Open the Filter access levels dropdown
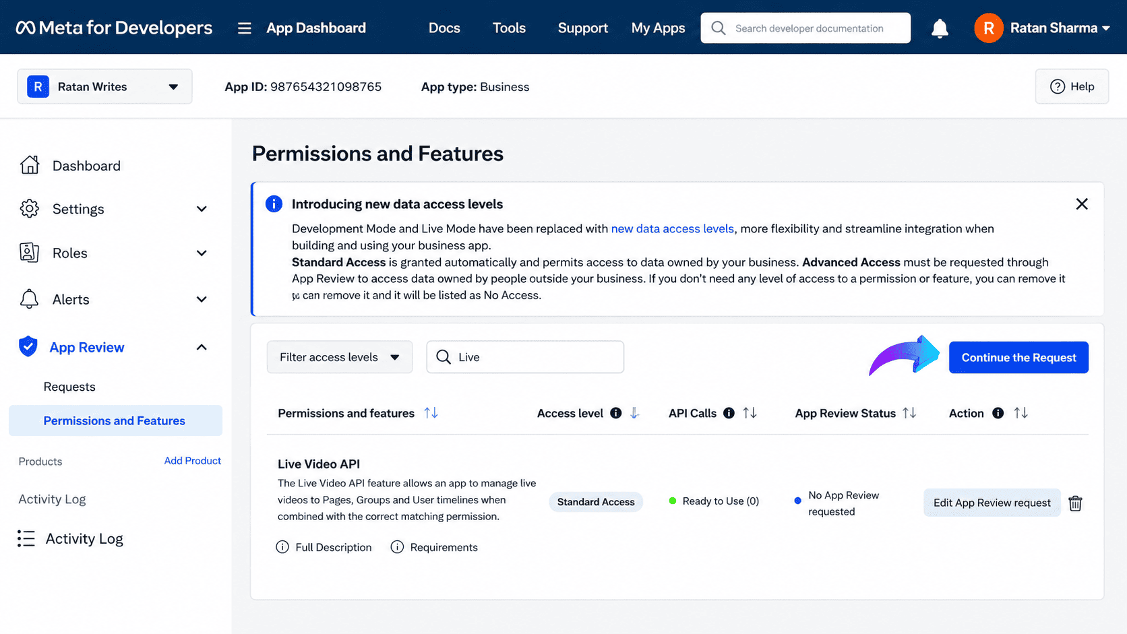The height and width of the screenshot is (634, 1127). tap(340, 357)
